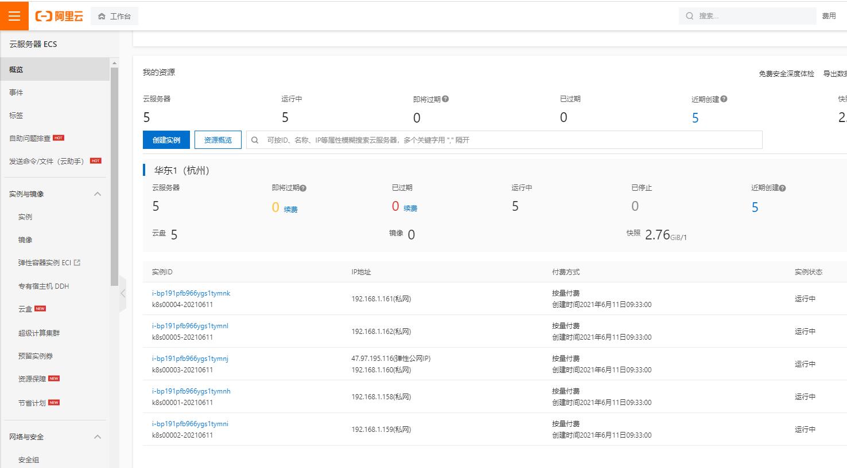Screen dimensions: 847x468
Task: Click the help icon beside 华东1 即将过期
Action: [303, 188]
